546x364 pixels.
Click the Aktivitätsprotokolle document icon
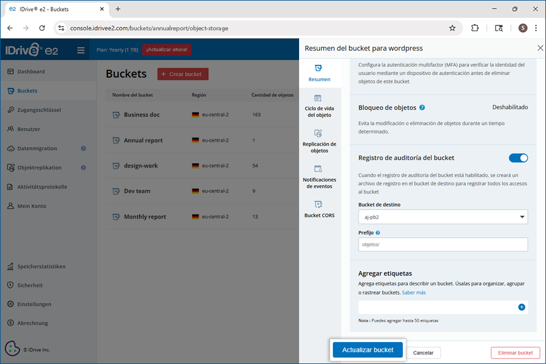(x=10, y=187)
